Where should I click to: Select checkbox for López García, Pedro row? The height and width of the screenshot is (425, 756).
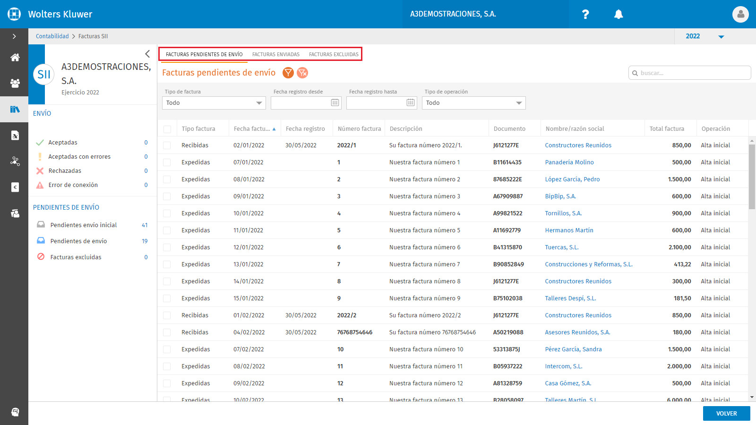167,179
